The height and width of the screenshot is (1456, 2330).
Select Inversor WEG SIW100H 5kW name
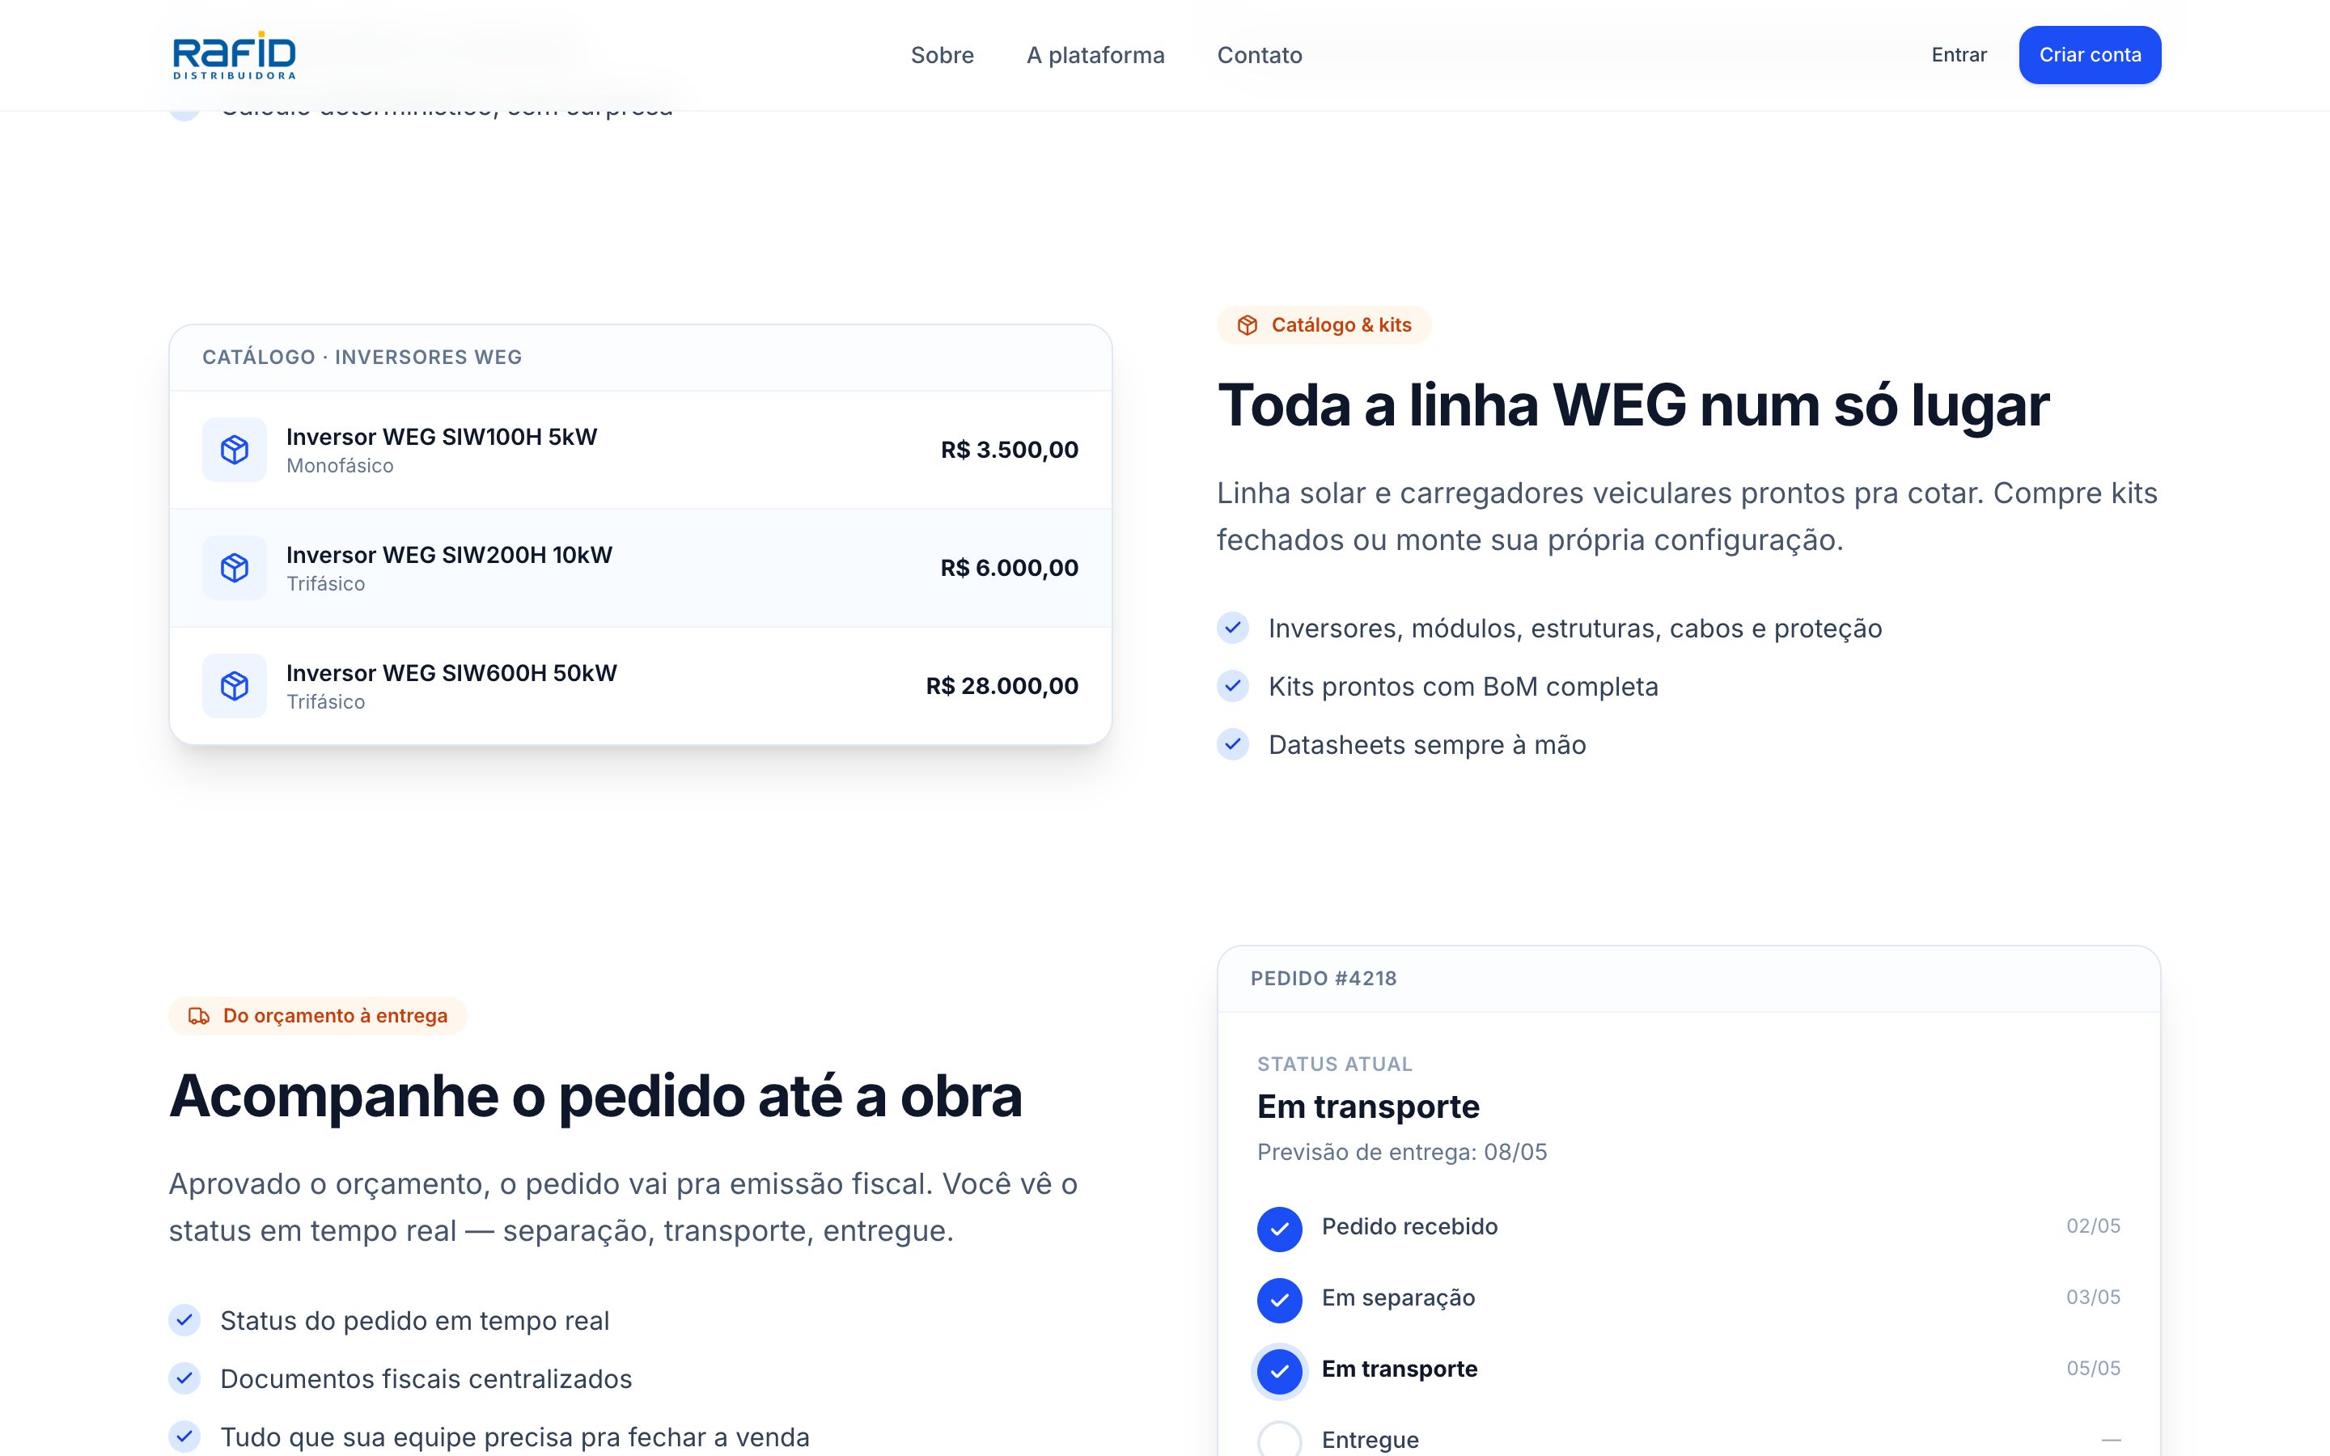[x=441, y=436]
